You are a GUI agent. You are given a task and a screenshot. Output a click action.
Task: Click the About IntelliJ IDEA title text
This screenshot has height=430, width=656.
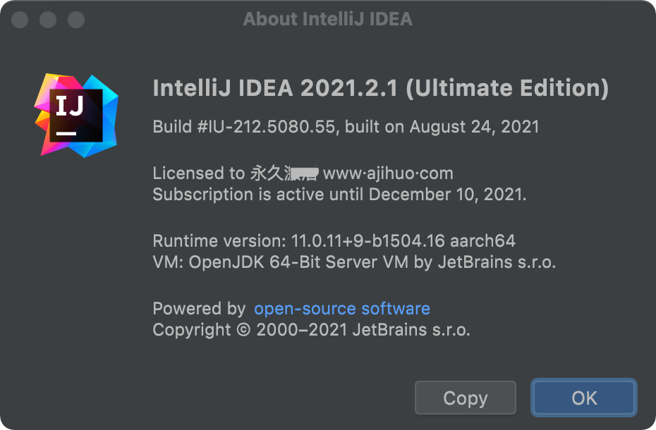tap(328, 19)
